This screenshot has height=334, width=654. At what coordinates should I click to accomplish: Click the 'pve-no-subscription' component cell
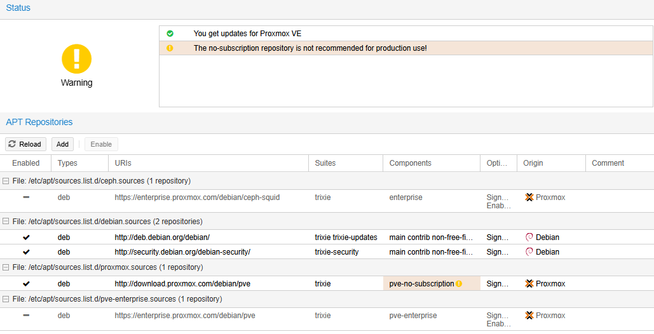point(432,284)
